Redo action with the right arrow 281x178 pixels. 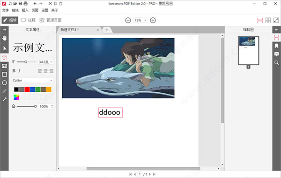click(41, 3)
